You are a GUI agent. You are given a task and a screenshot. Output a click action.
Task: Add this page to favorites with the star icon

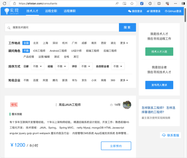click(x=132, y=4)
